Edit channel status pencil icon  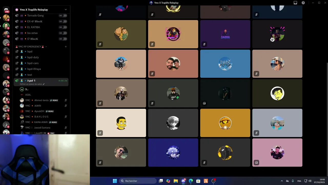tap(44, 84)
